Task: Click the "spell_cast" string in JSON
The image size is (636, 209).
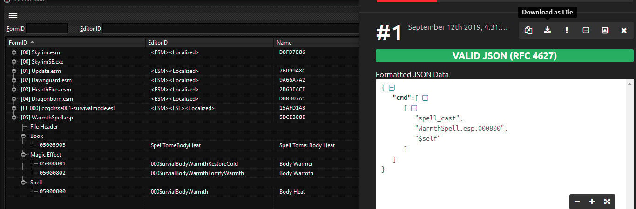Action: click(439, 118)
